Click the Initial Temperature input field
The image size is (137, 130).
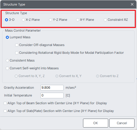pyautogui.click(x=52, y=95)
